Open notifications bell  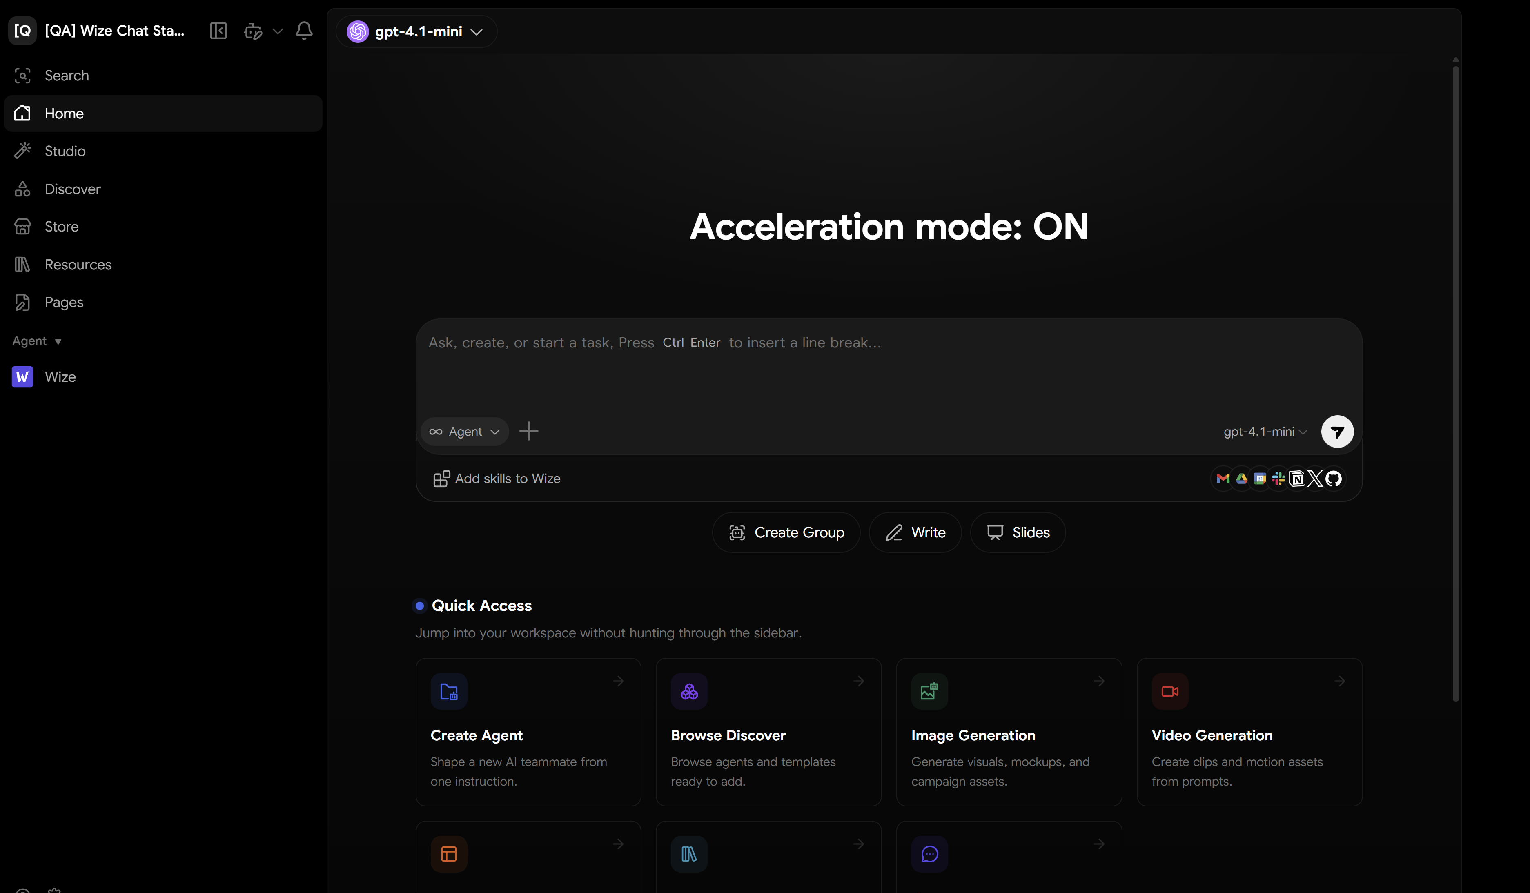coord(303,30)
